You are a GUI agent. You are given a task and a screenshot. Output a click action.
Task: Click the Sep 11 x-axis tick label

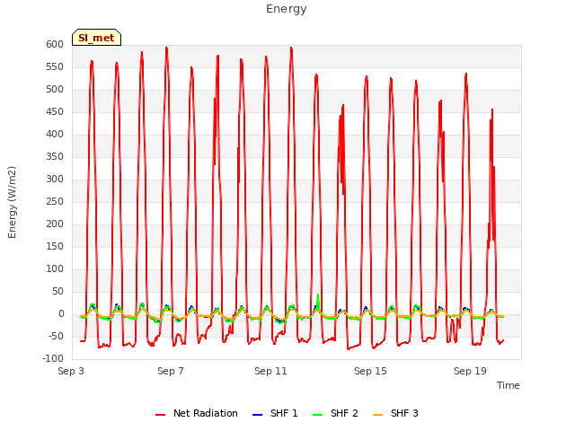[270, 371]
